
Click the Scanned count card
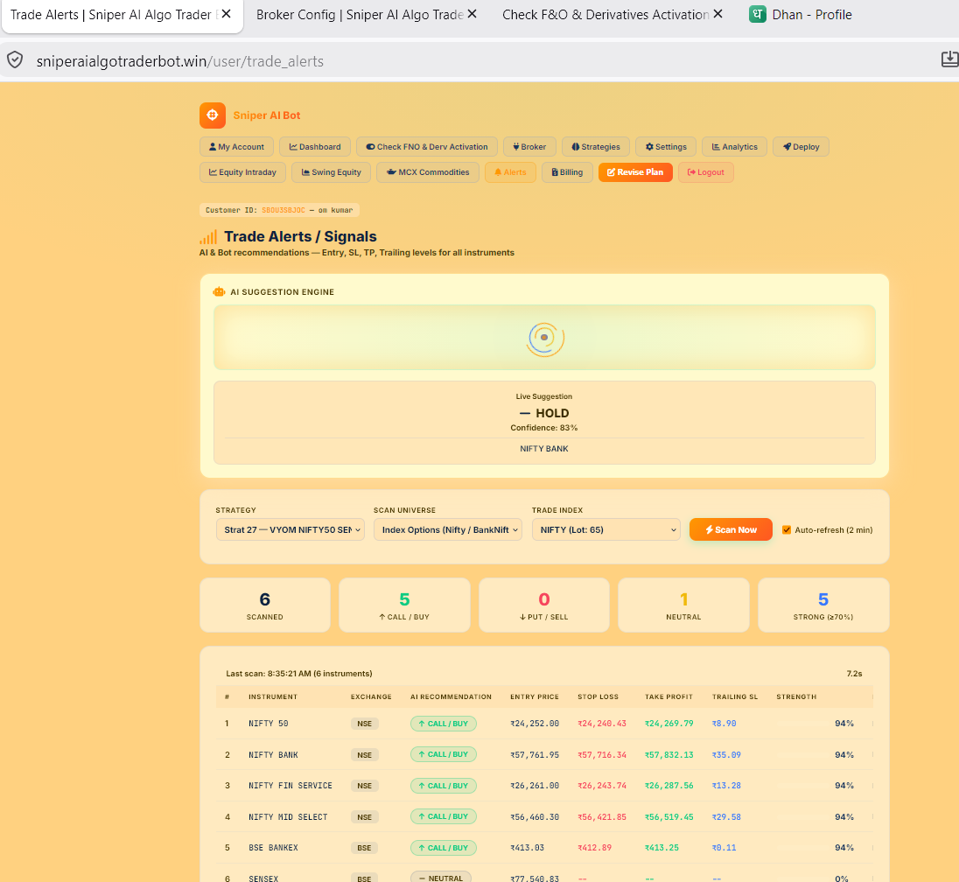coord(265,605)
